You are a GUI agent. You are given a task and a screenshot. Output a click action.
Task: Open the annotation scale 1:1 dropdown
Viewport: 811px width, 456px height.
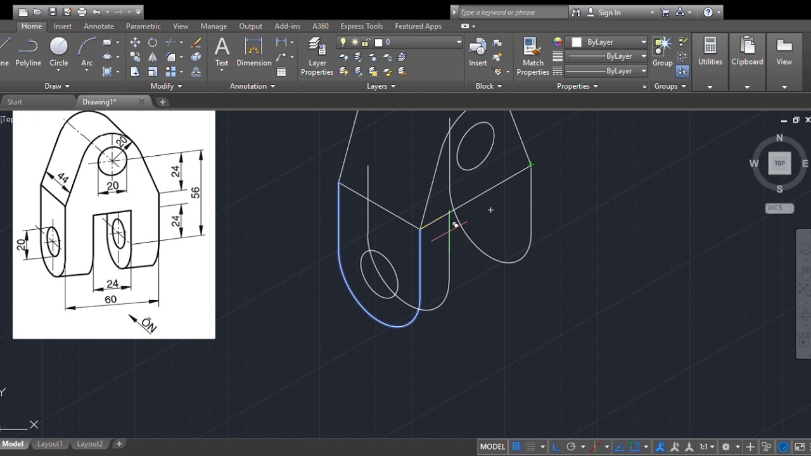(x=707, y=446)
